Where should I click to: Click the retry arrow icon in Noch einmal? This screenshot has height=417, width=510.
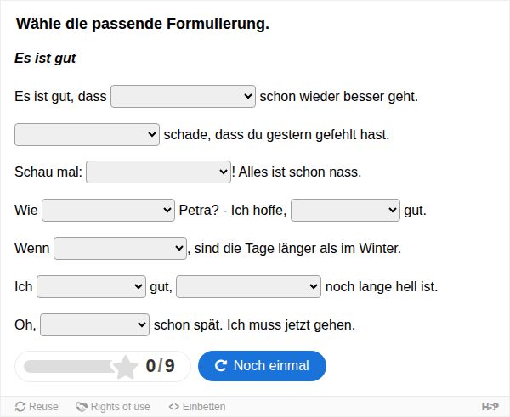[x=220, y=366]
